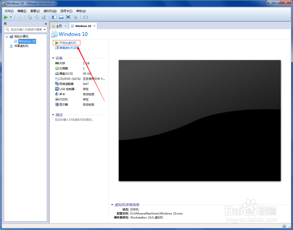This screenshot has height=230, width=293.
Task: Toggle the library sidebar view icon
Action: point(54,17)
